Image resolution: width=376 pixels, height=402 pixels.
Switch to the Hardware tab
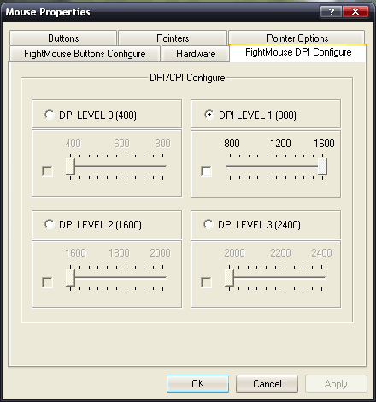[196, 54]
